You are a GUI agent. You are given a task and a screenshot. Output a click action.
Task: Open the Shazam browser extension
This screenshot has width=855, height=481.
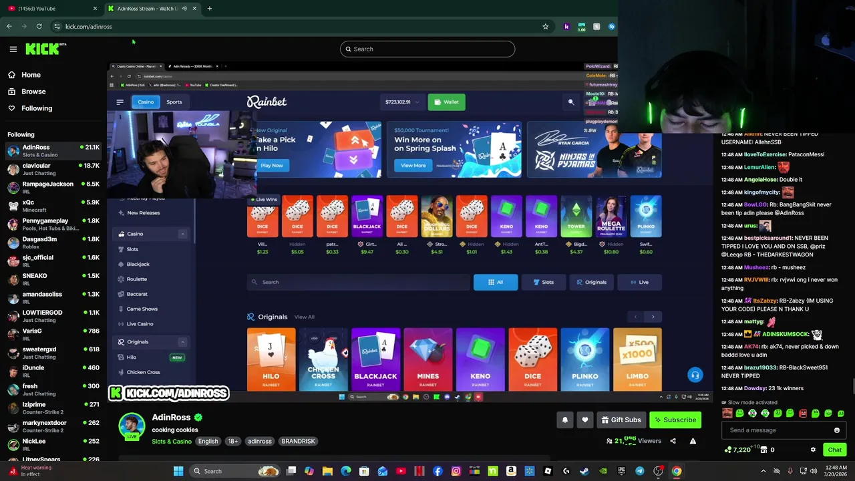tap(611, 27)
